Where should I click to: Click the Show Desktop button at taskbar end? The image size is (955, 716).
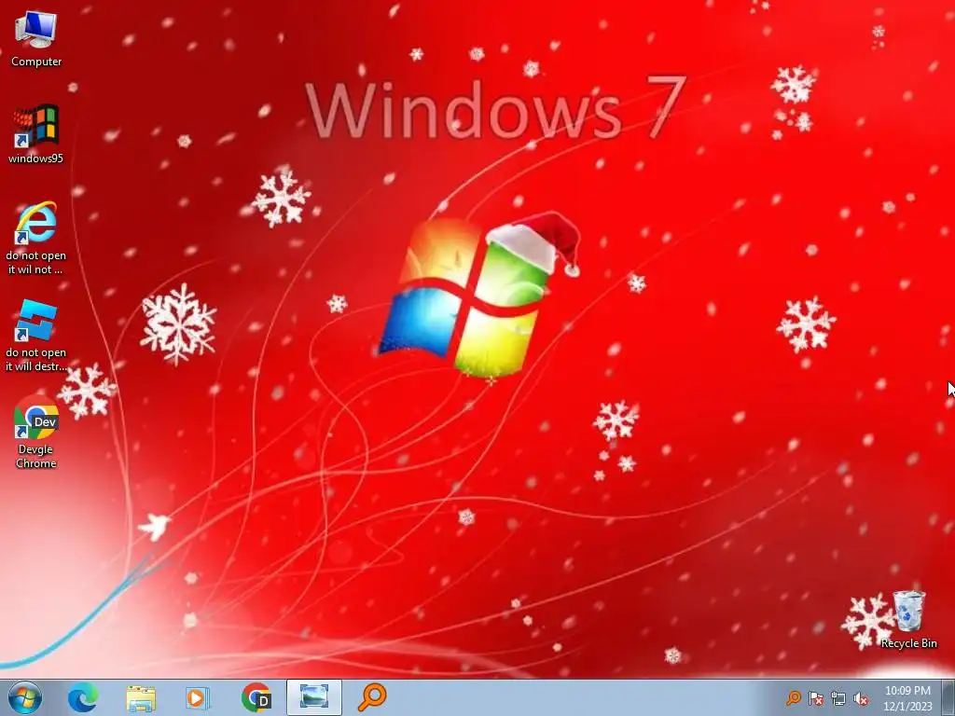[x=948, y=697]
